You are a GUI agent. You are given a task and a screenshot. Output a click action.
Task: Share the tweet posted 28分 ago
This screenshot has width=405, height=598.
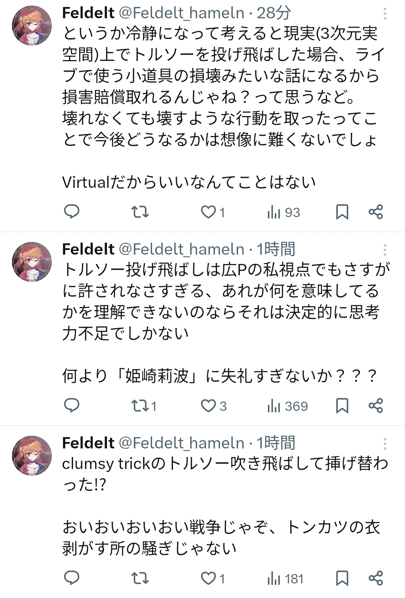point(376,212)
